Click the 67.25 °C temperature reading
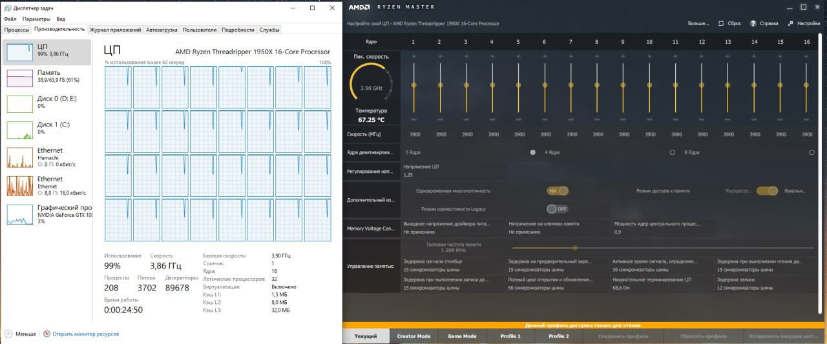This screenshot has width=827, height=344. pyautogui.click(x=372, y=119)
